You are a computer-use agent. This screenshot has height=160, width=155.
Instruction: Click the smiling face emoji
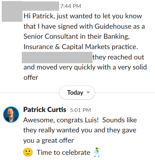tap(28, 152)
